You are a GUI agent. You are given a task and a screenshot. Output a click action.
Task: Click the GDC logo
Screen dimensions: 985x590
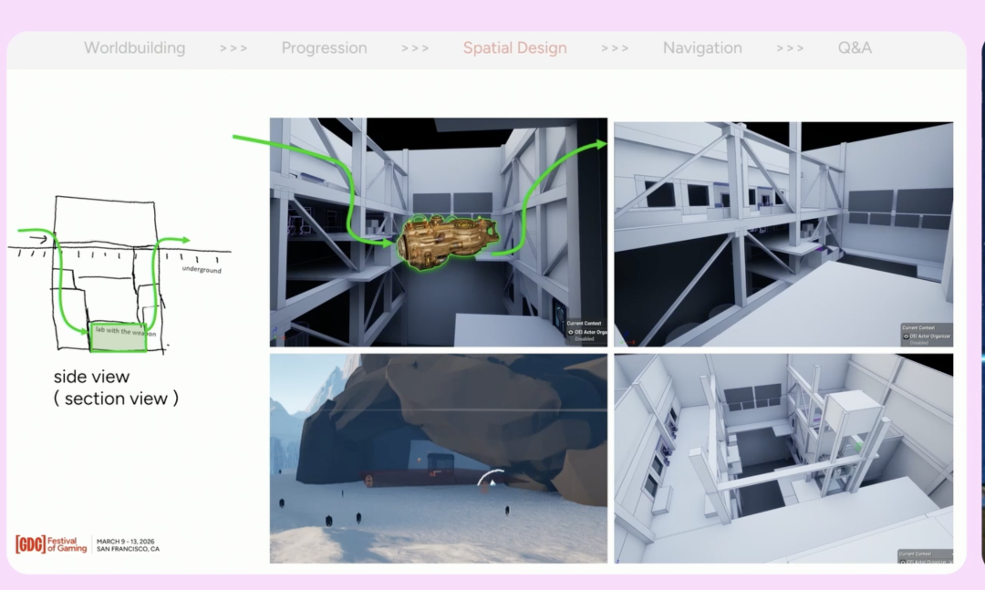30,544
